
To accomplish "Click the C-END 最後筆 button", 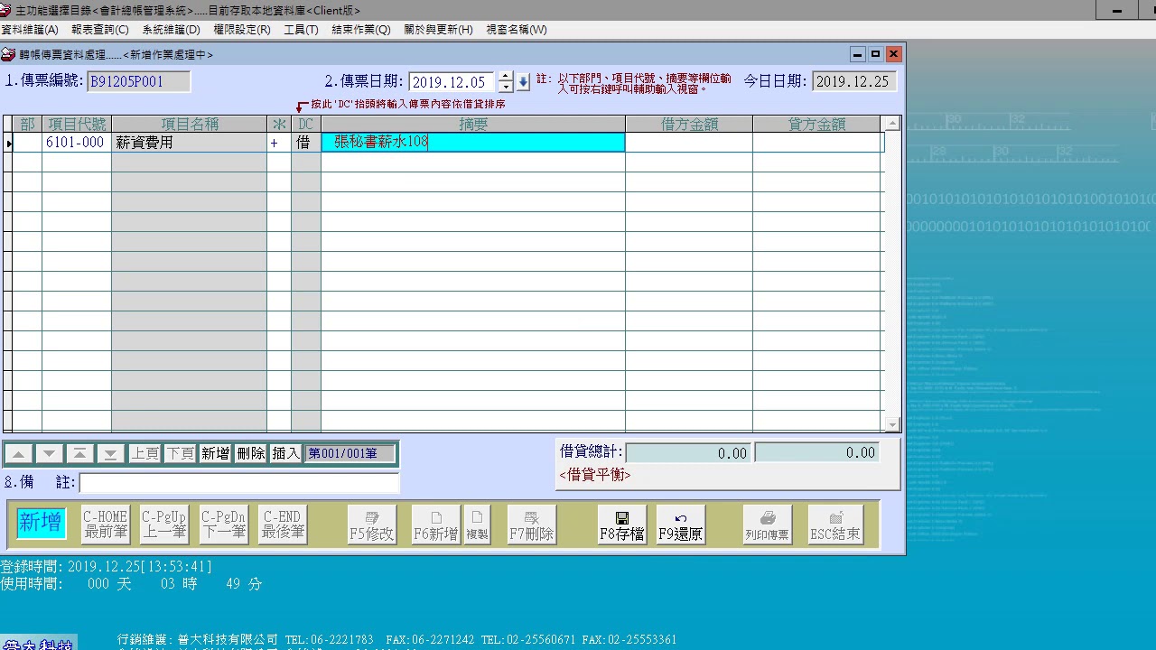I will (283, 525).
